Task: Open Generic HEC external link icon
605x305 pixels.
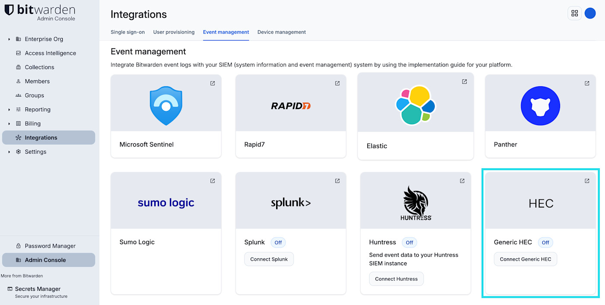Action: (587, 181)
